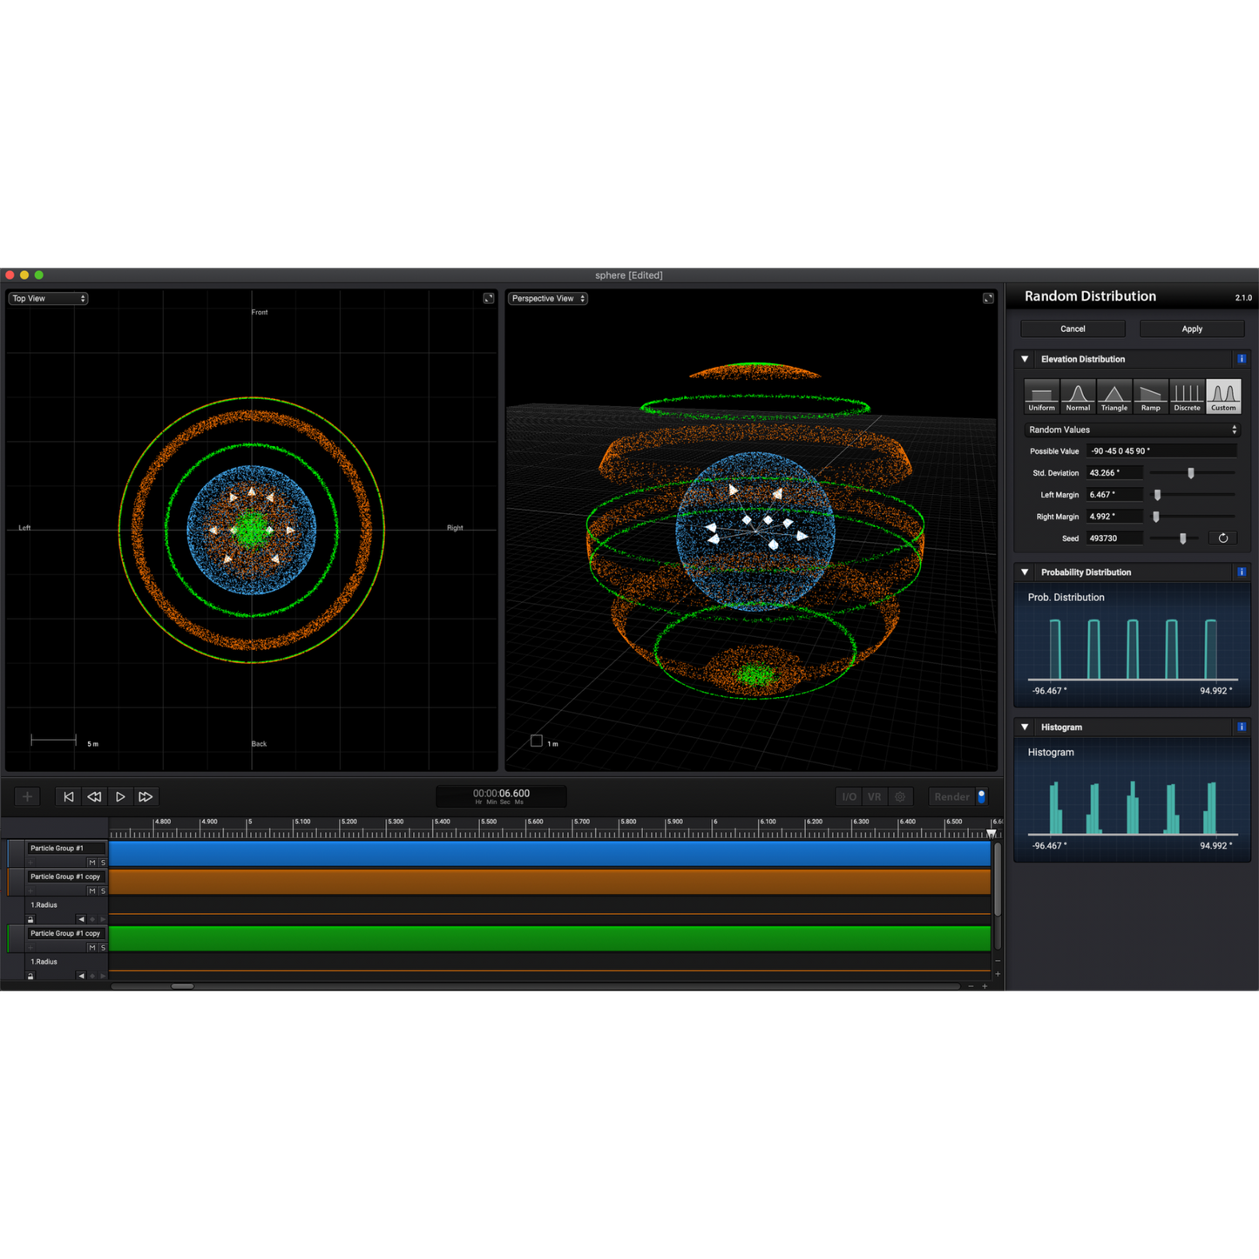
Task: Mute the Particle Group #1 track
Action: click(91, 863)
